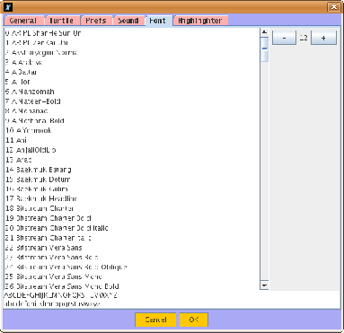Click the lowercase alphabet font preview
The image size is (344, 333).
tap(52, 303)
